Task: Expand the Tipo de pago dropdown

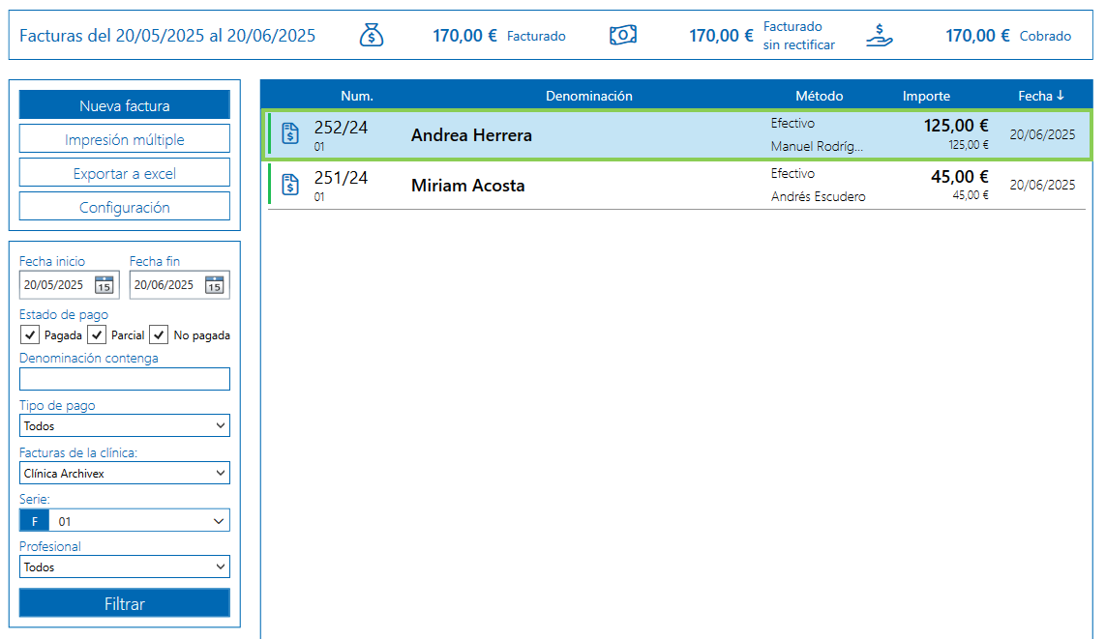Action: point(125,426)
